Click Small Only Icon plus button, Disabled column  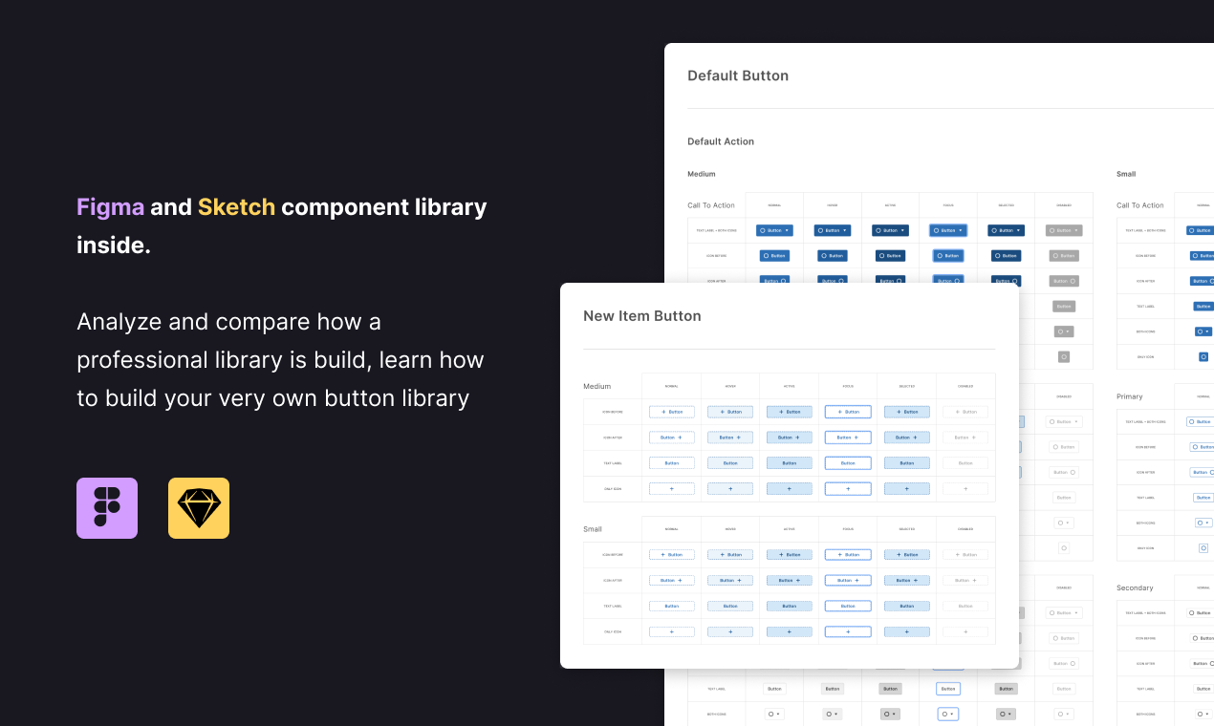[x=965, y=631]
